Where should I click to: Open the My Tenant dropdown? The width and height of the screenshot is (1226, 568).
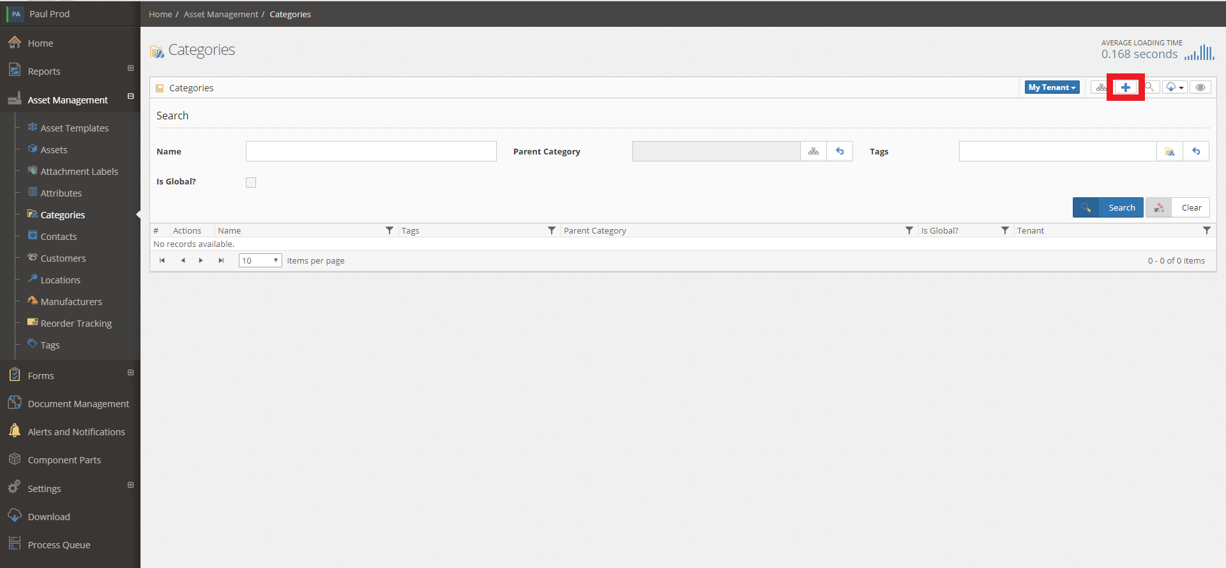click(1052, 87)
